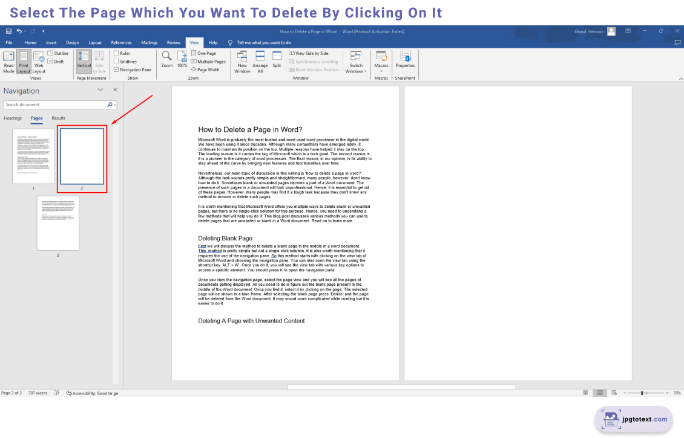684x438 pixels.
Task: Switch to Headings tab in Navigation
Action: [13, 118]
